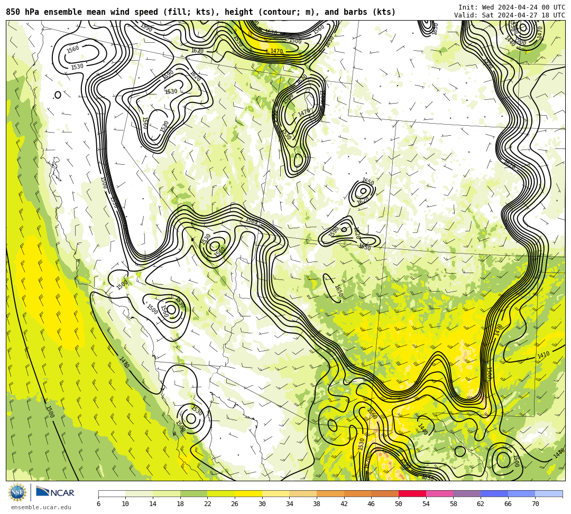Screen dimensions: 571x514
Task: Click colorbar label 34
Action: coord(290,504)
